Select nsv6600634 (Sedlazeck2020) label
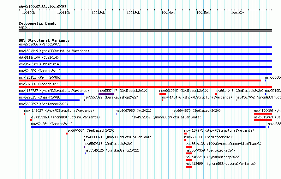 tap(90, 130)
